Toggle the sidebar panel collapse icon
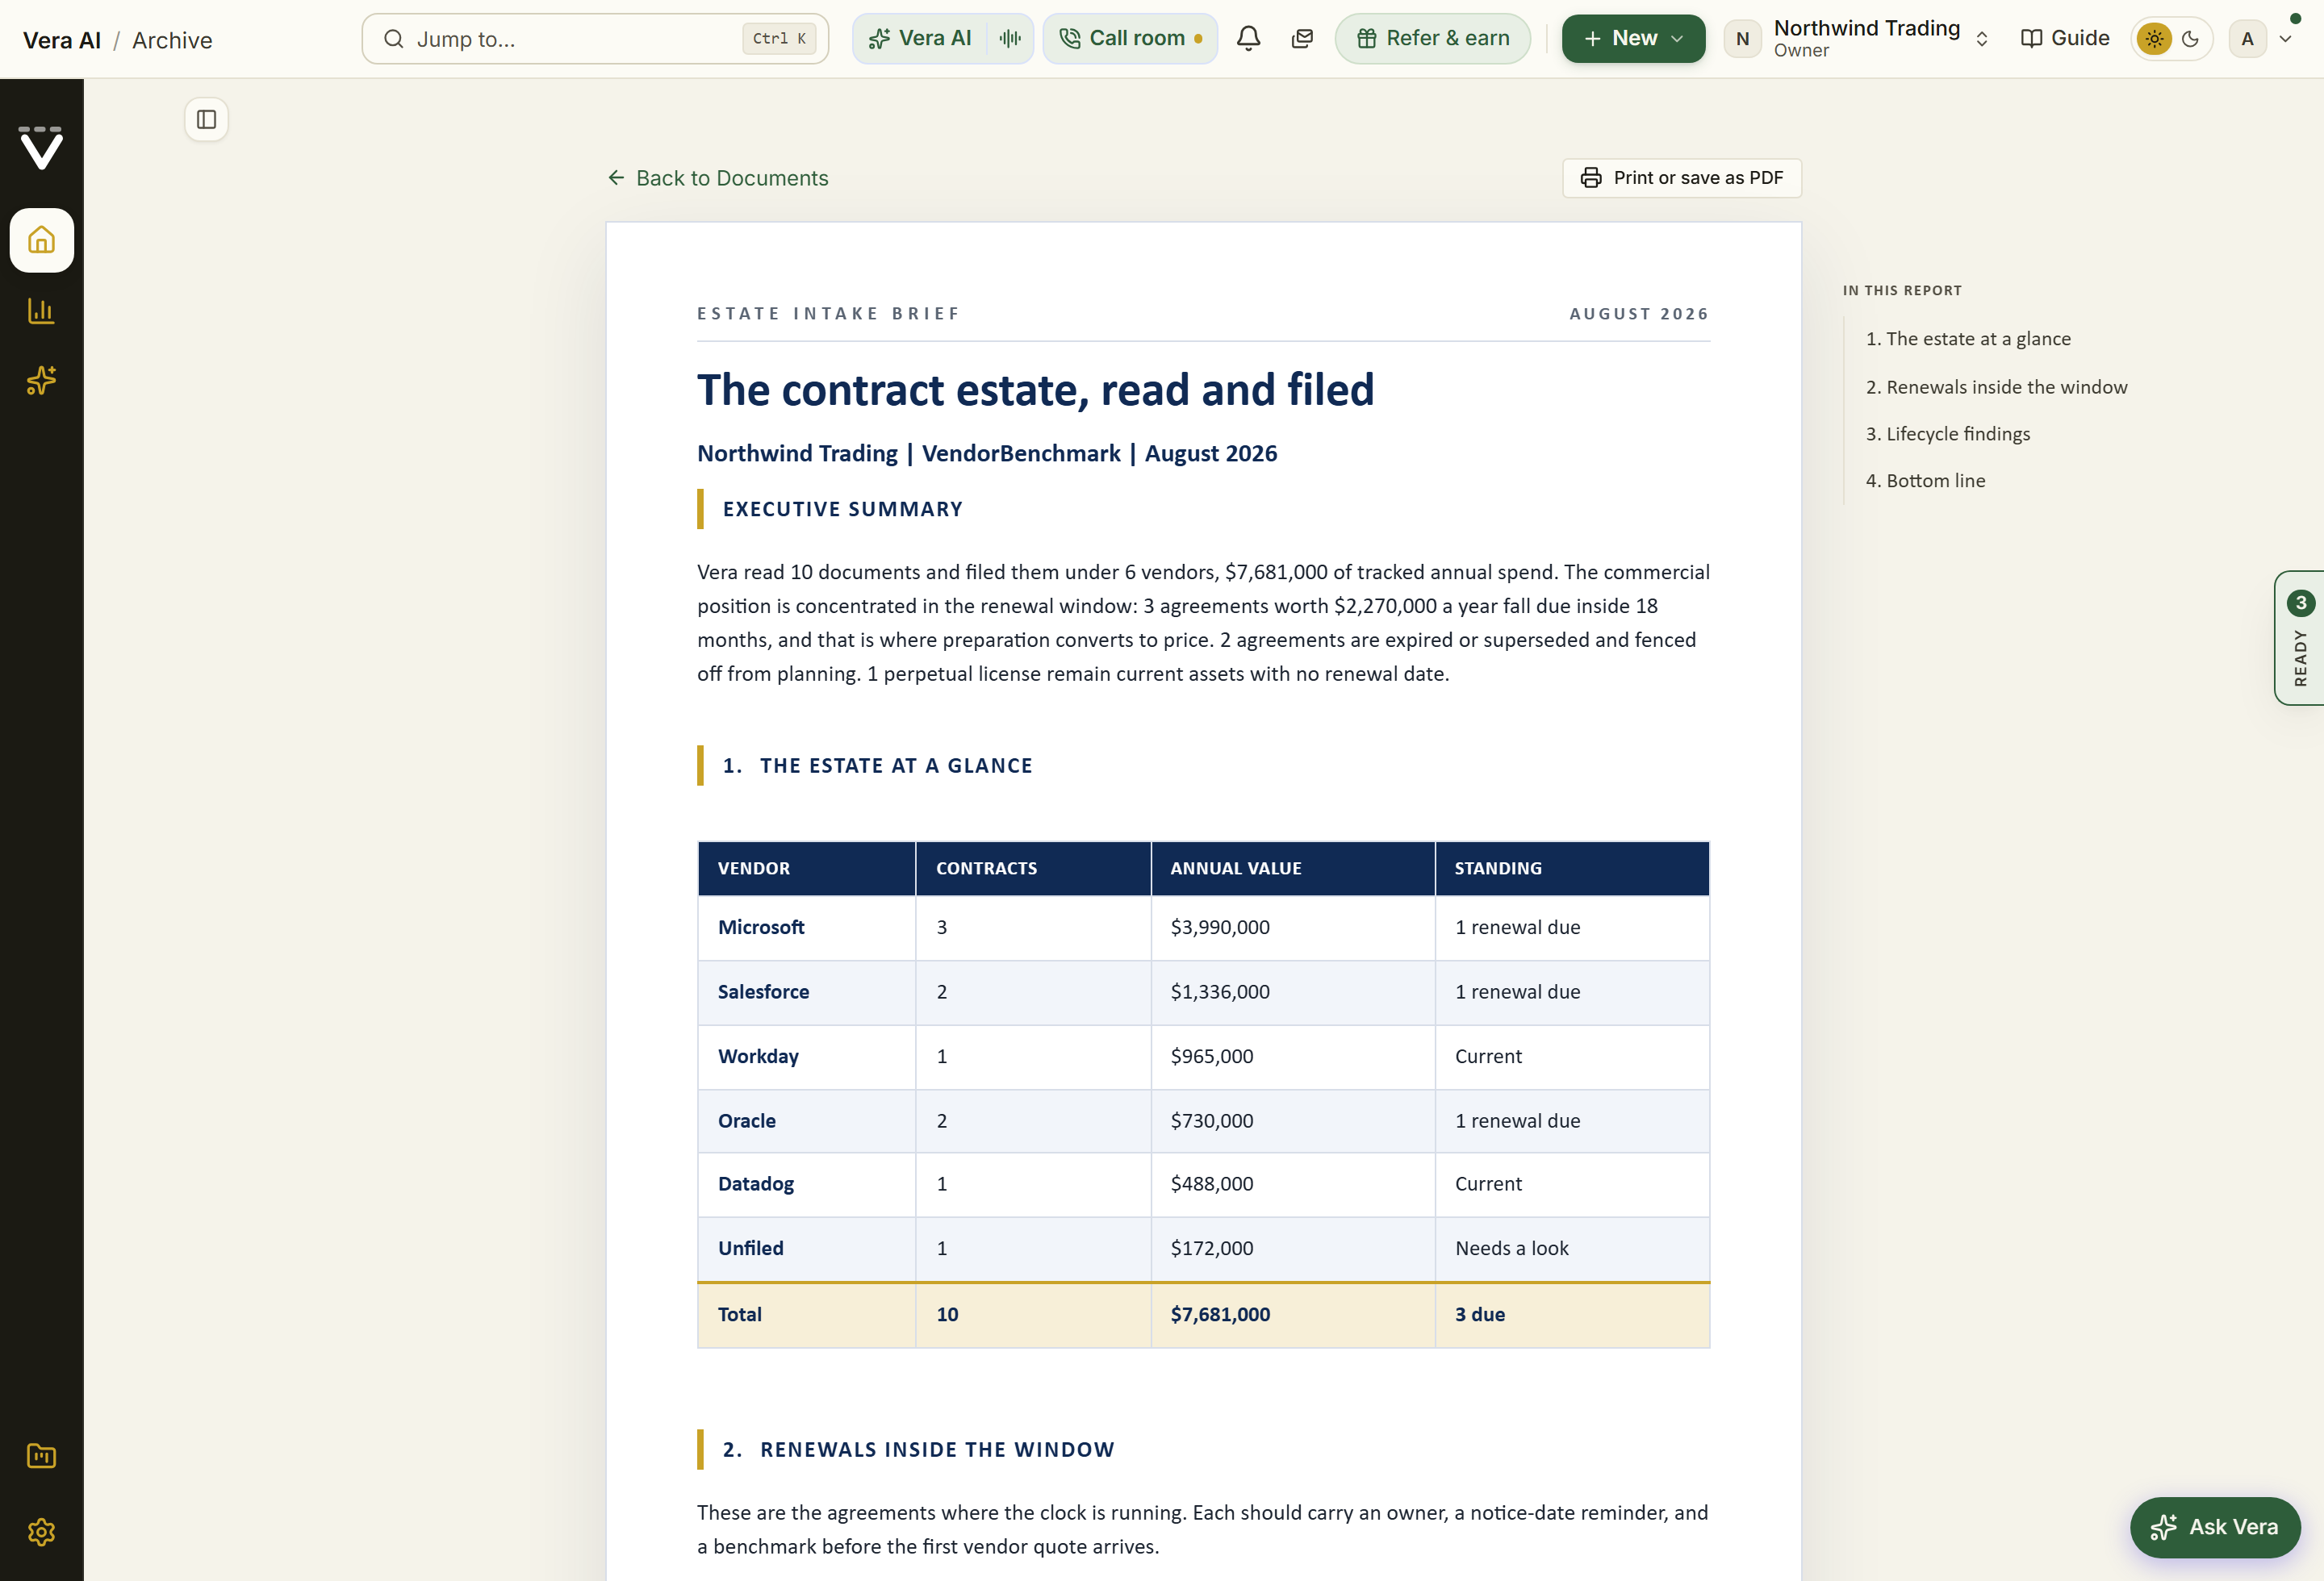Image resolution: width=2324 pixels, height=1581 pixels. (207, 120)
